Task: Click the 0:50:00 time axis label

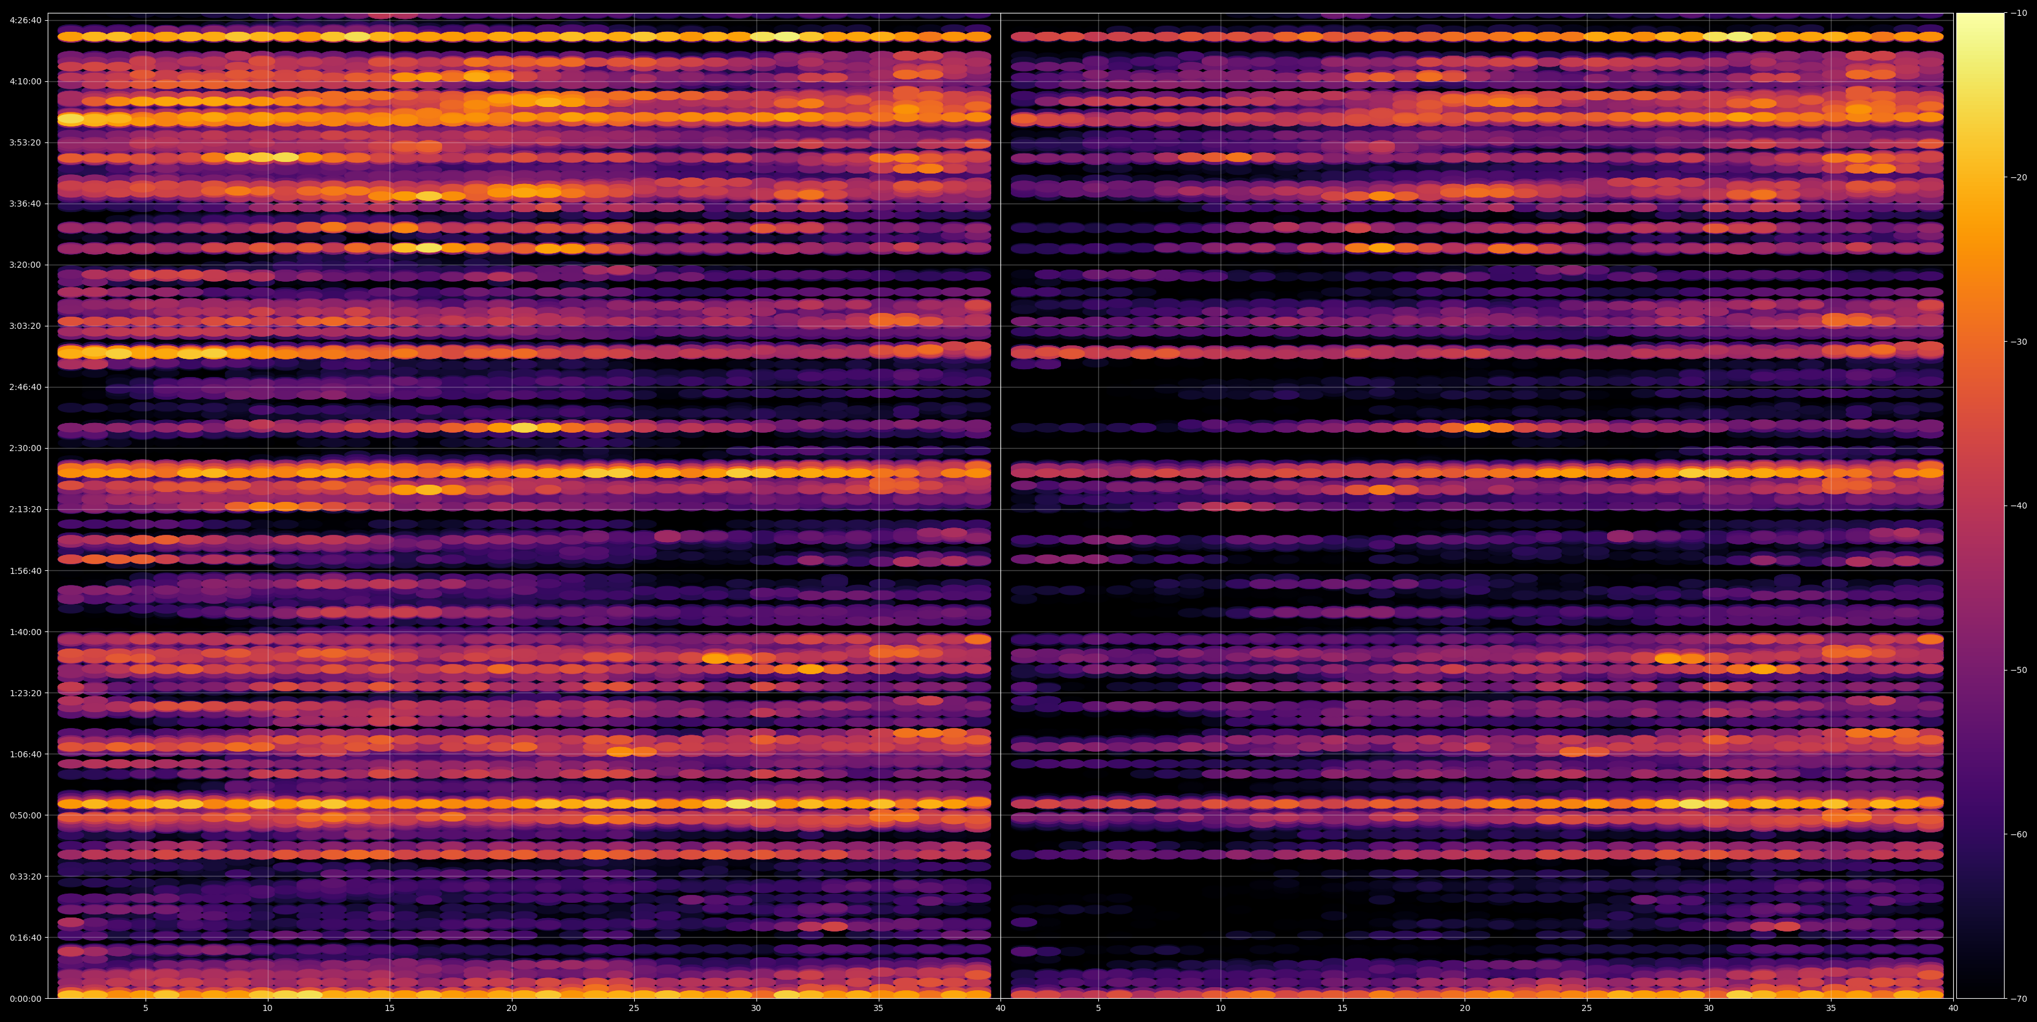Action: pyautogui.click(x=25, y=815)
